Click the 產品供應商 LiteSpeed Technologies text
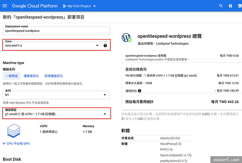 click(163, 44)
